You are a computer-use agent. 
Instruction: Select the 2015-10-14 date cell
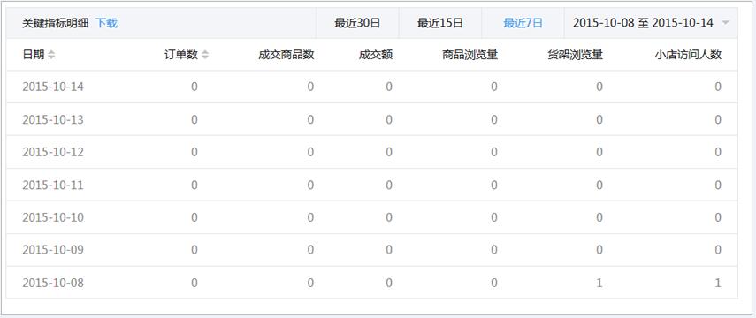53,87
